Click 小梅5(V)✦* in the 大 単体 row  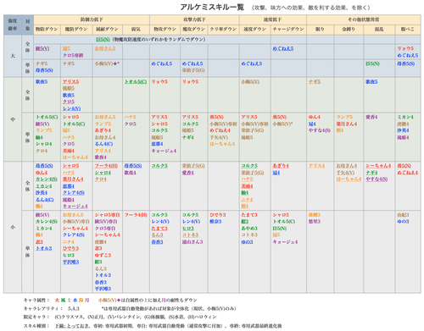107,63
